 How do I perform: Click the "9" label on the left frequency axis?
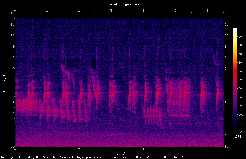[13, 47]
